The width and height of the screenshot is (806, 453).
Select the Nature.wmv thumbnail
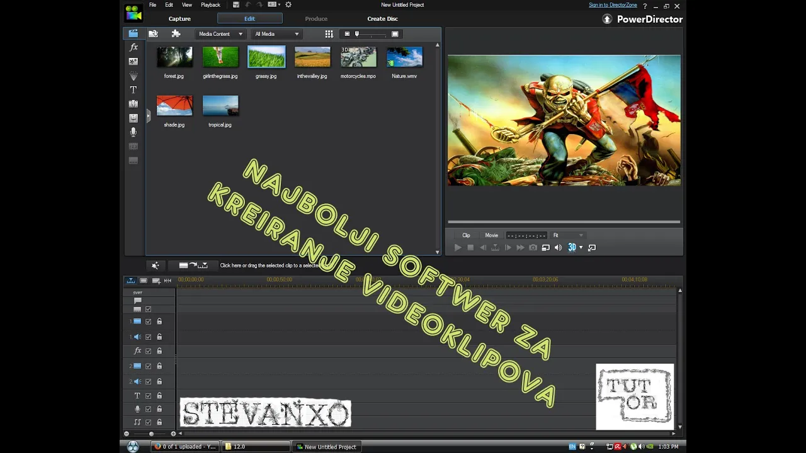pos(404,57)
